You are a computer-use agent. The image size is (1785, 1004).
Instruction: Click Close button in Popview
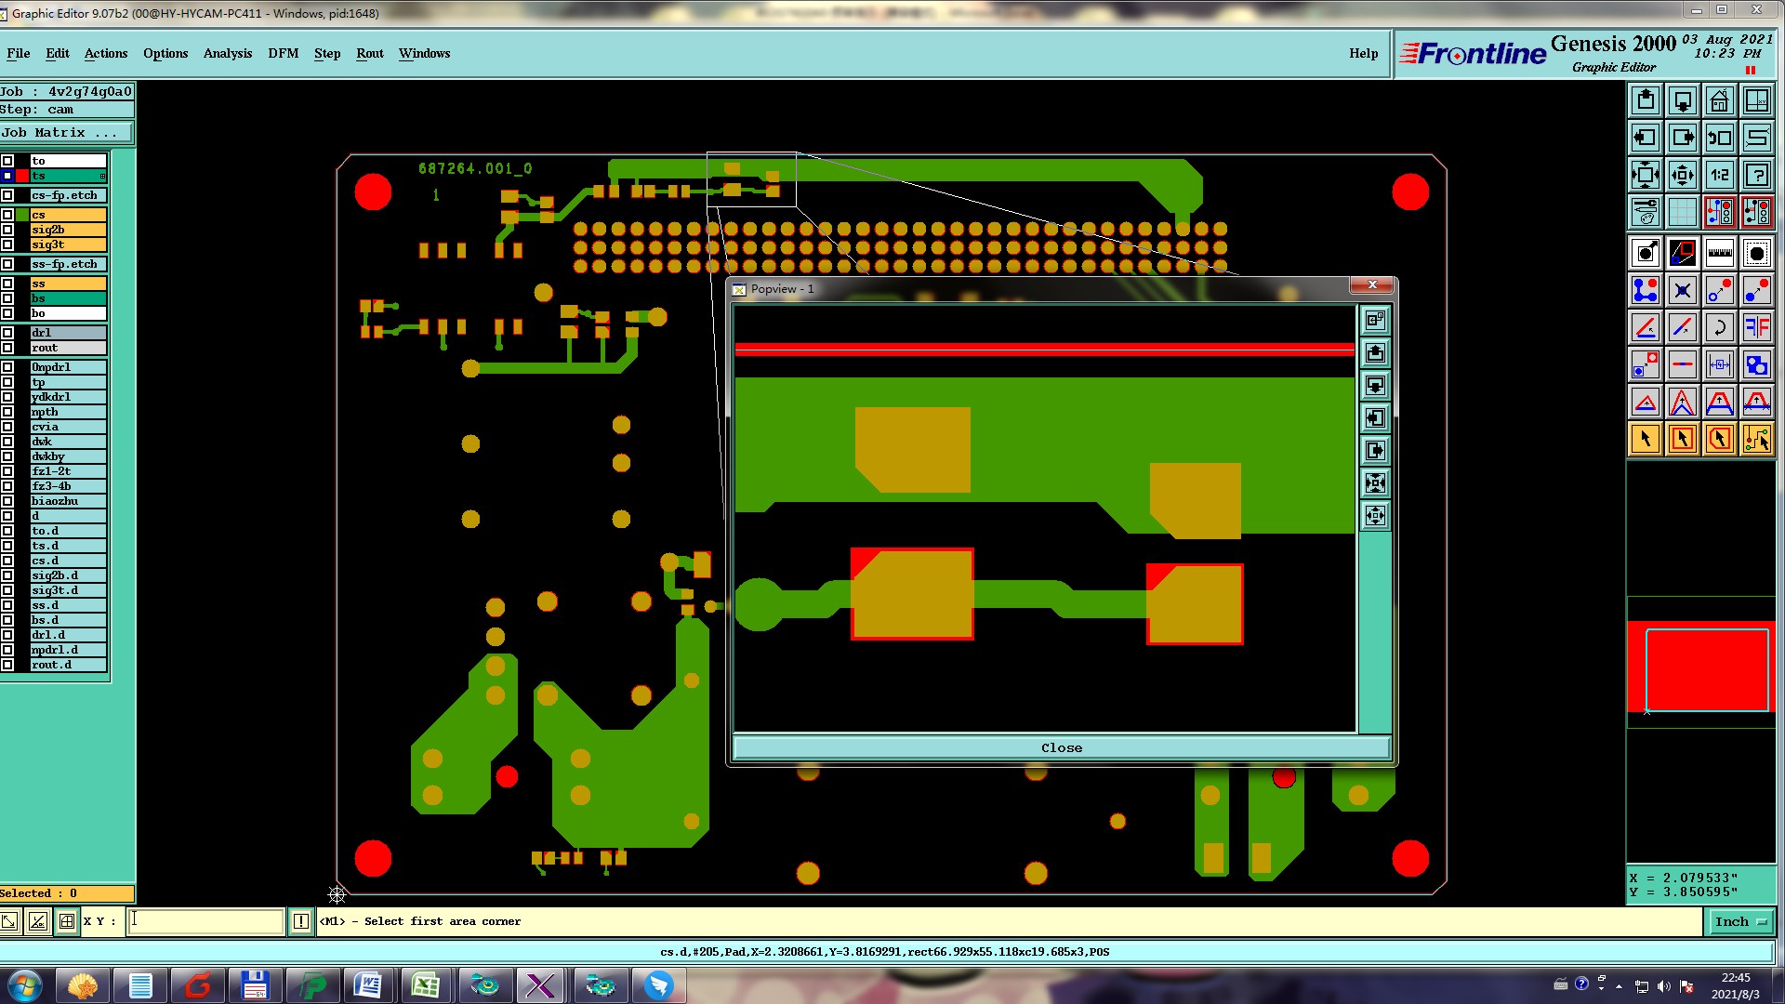click(x=1061, y=747)
